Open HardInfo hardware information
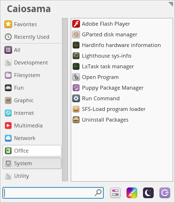Viewport: 175px width, 203px height. tap(116, 45)
